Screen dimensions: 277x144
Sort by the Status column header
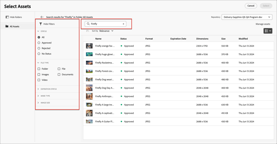coord(123,39)
